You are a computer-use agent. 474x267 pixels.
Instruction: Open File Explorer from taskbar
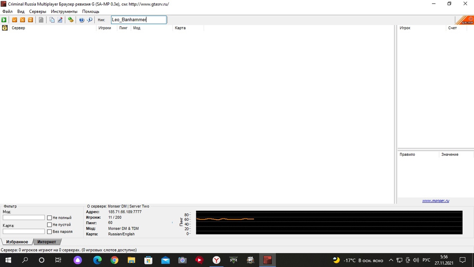point(131,260)
